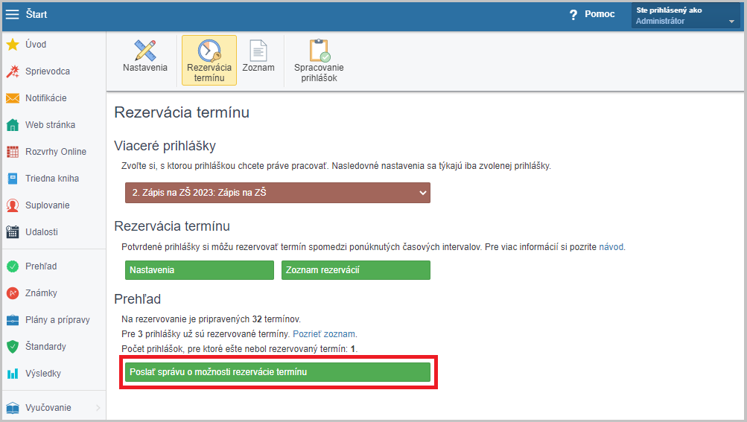
Task: Click the Notifikácie envelope icon
Action: (x=13, y=98)
